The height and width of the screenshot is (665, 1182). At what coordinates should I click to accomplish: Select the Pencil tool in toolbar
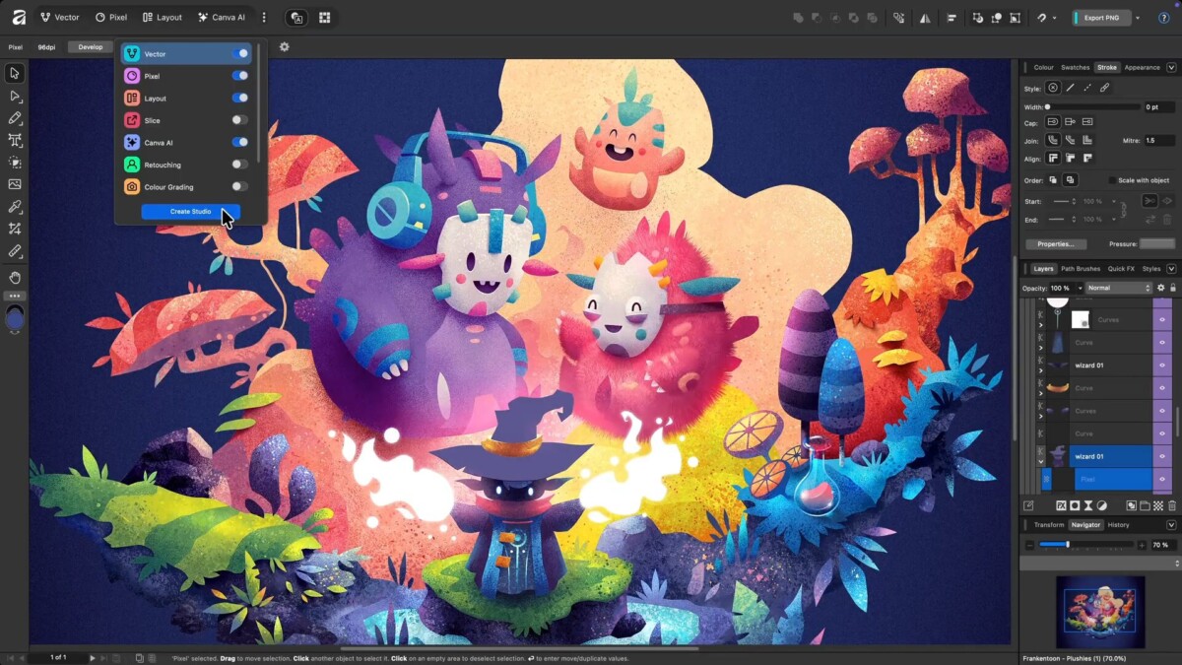[x=15, y=118]
